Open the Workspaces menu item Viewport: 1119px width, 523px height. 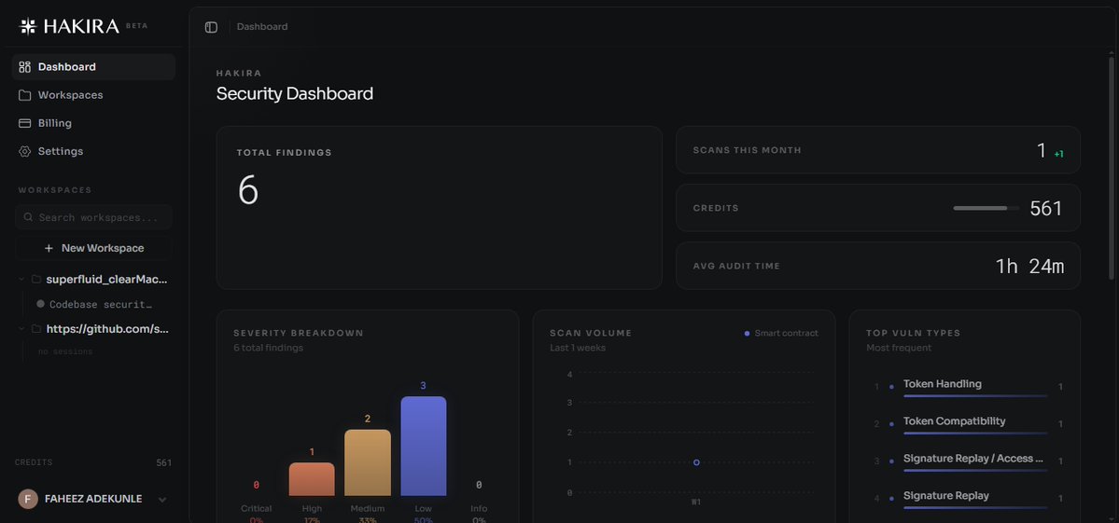[93, 95]
